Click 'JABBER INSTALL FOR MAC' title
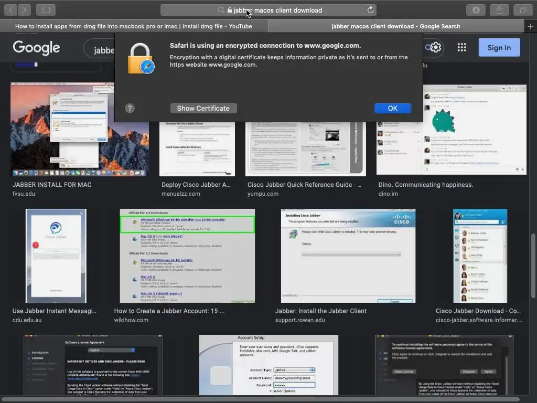This screenshot has height=403, width=537. [x=52, y=185]
